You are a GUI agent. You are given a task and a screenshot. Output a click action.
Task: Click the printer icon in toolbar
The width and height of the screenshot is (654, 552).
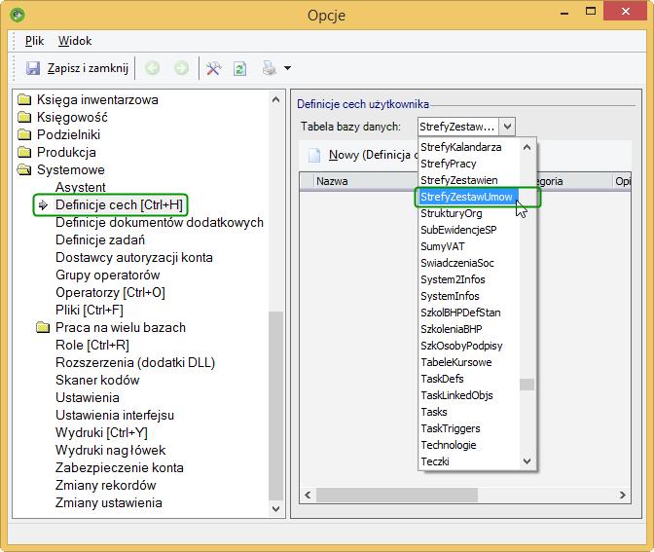(x=269, y=68)
